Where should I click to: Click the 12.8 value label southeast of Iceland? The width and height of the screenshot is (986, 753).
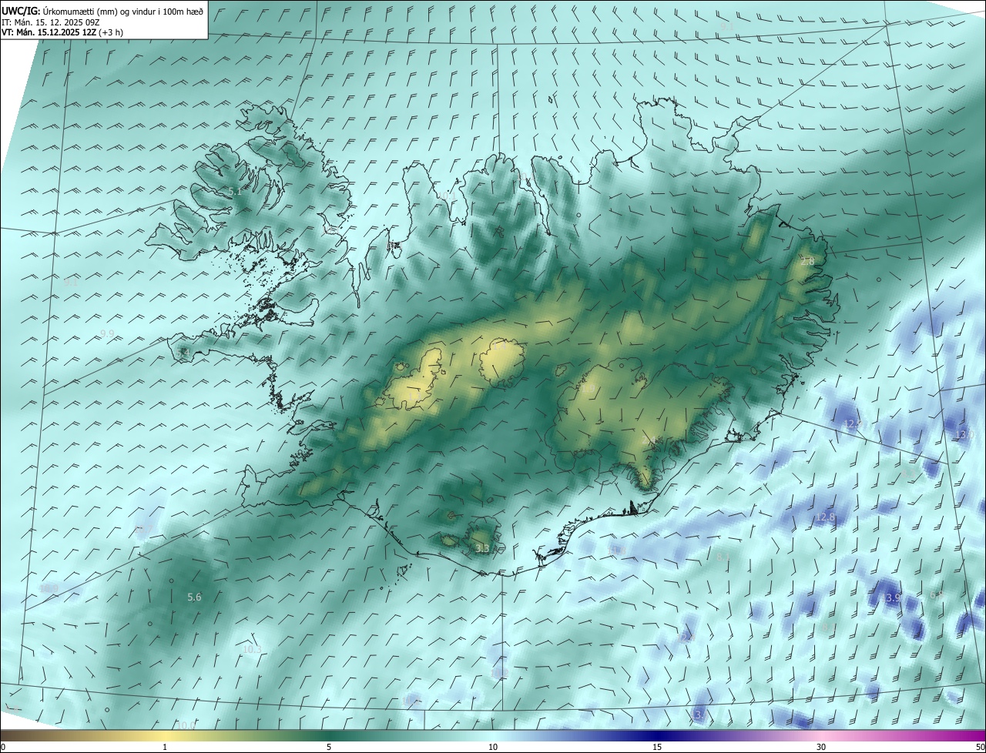coord(825,517)
